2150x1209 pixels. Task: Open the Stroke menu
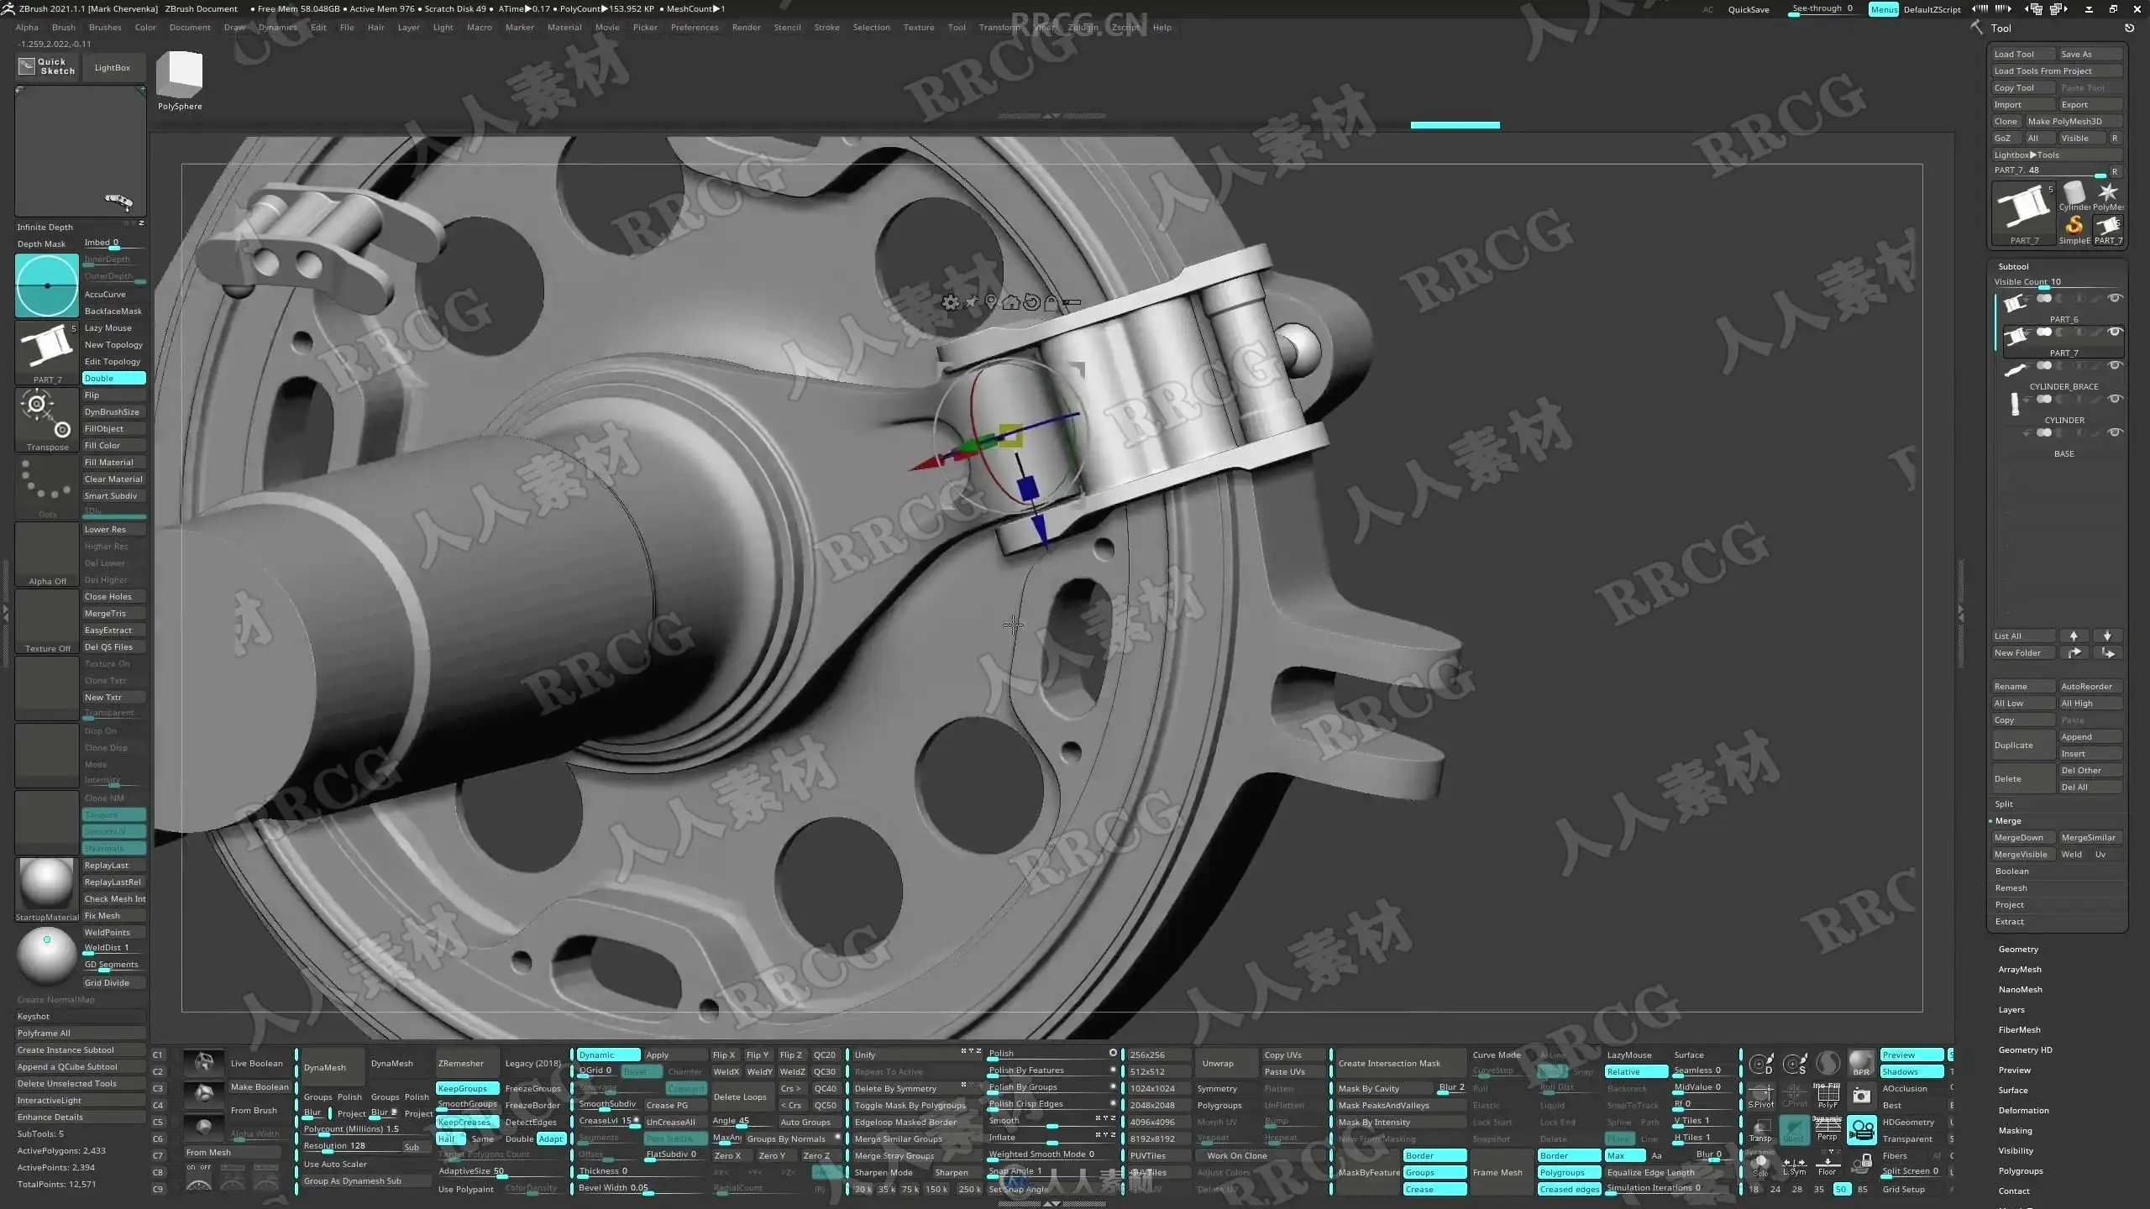826,28
